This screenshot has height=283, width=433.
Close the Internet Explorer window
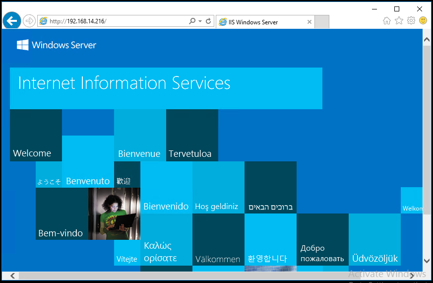click(420, 9)
